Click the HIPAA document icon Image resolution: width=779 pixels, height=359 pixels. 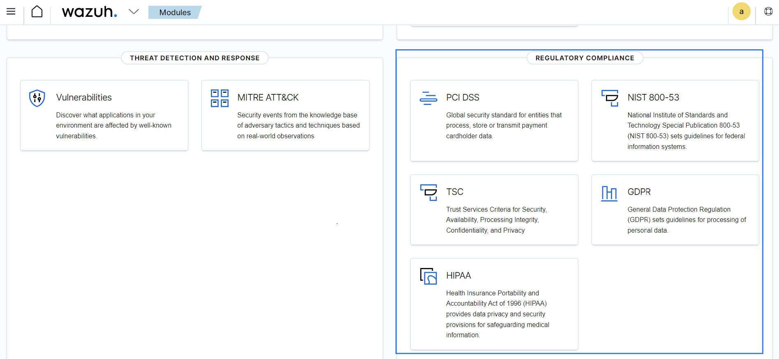pyautogui.click(x=428, y=276)
